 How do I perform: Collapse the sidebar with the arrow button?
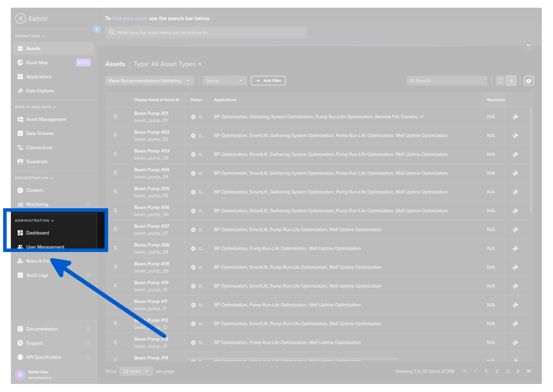(97, 29)
